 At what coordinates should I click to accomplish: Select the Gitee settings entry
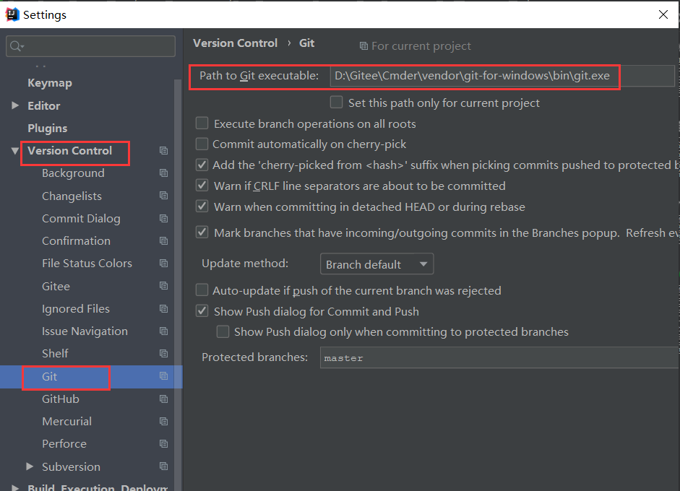(x=56, y=286)
